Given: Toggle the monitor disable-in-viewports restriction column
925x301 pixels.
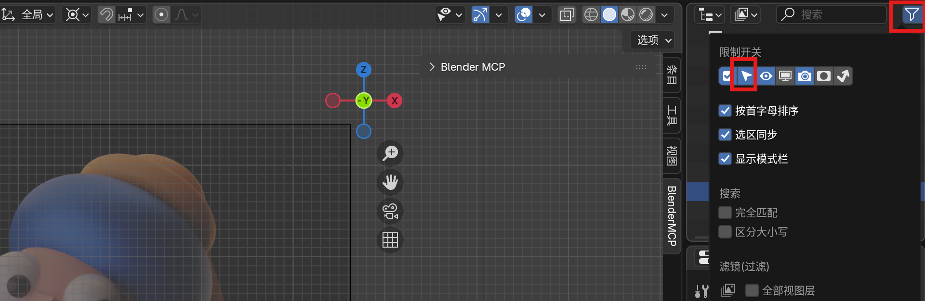Looking at the screenshot, I should [x=785, y=76].
